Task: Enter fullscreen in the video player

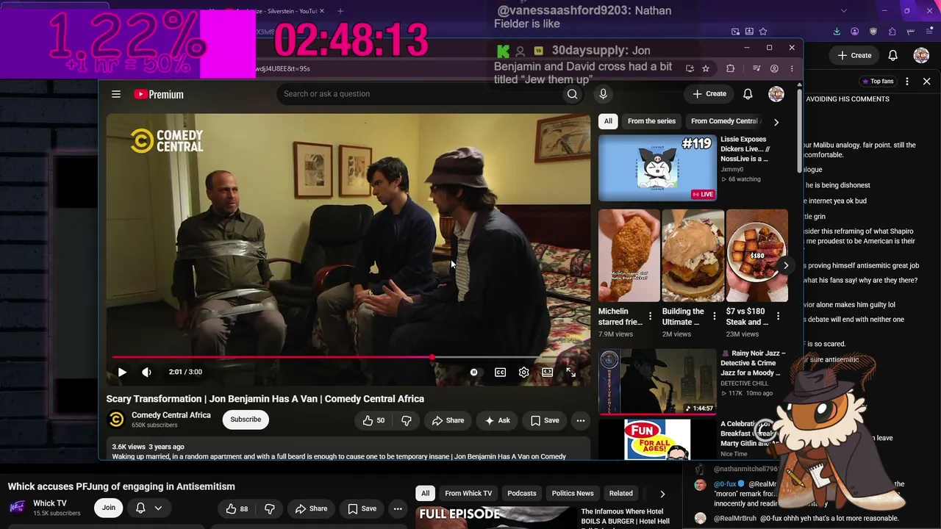Action: [x=570, y=373]
